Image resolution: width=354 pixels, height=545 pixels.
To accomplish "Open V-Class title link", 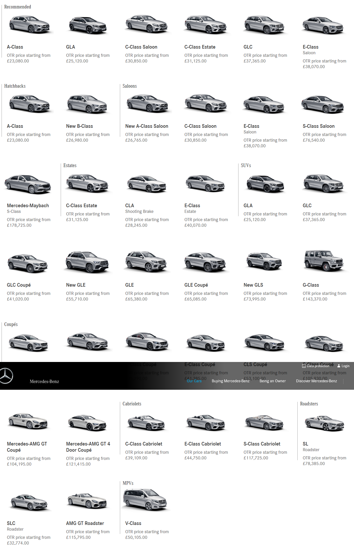I will click(133, 523).
